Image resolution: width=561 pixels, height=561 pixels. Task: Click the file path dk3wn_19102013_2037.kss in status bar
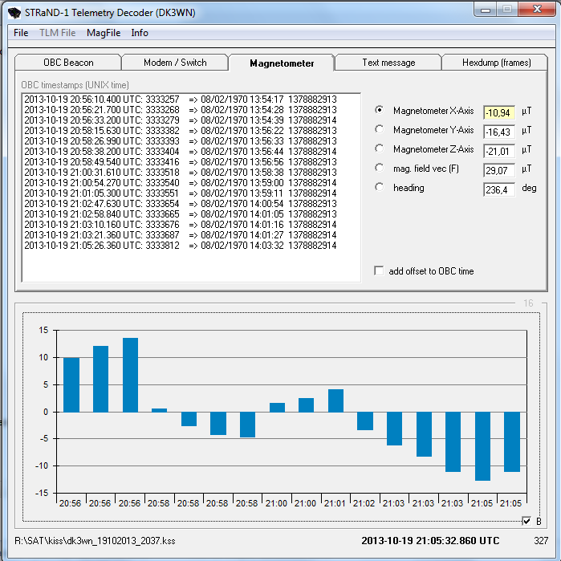95,541
